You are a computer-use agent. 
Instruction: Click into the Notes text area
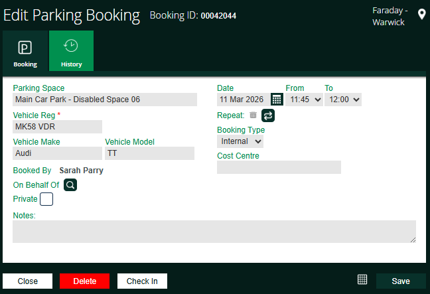point(214,231)
